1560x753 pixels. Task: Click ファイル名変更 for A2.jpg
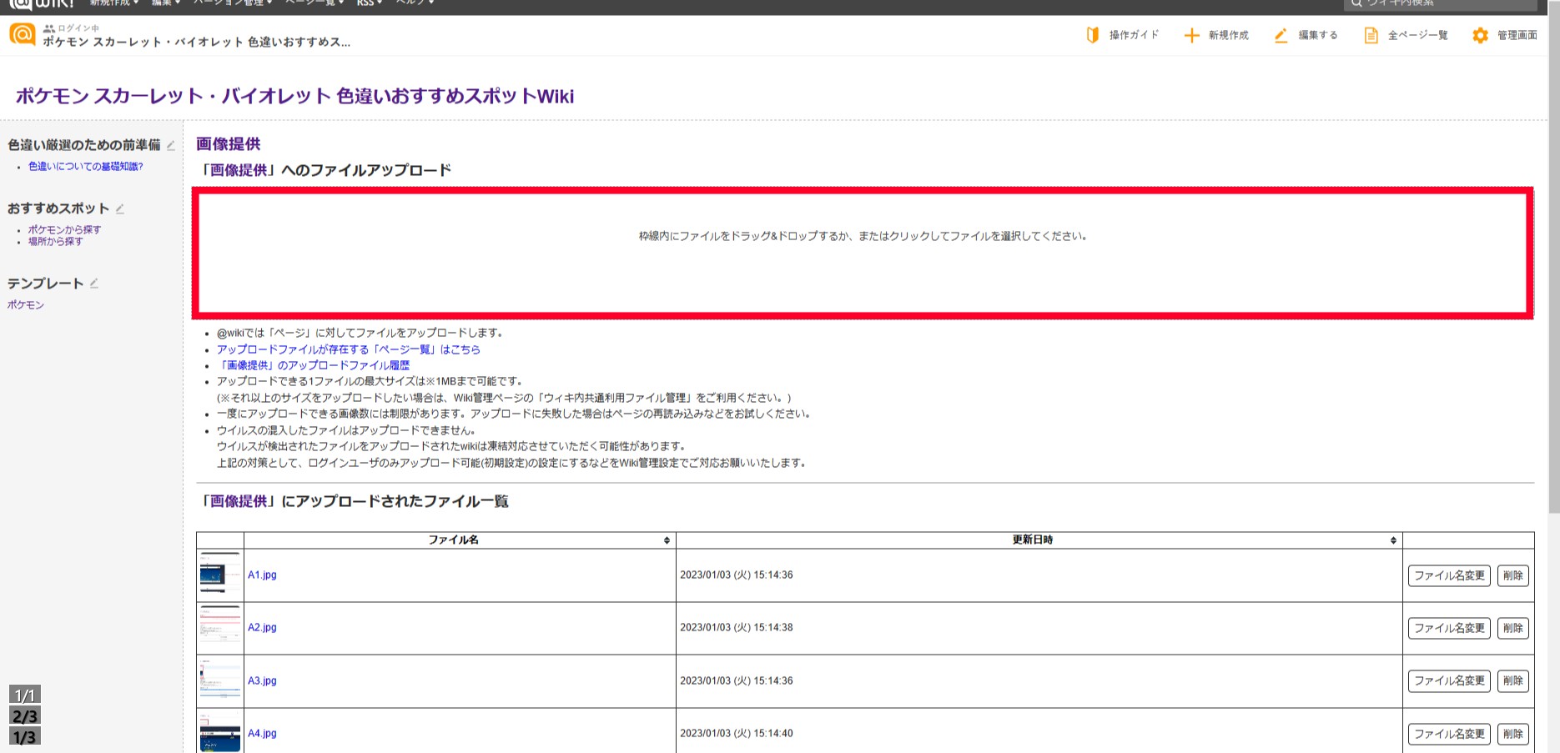[1449, 628]
